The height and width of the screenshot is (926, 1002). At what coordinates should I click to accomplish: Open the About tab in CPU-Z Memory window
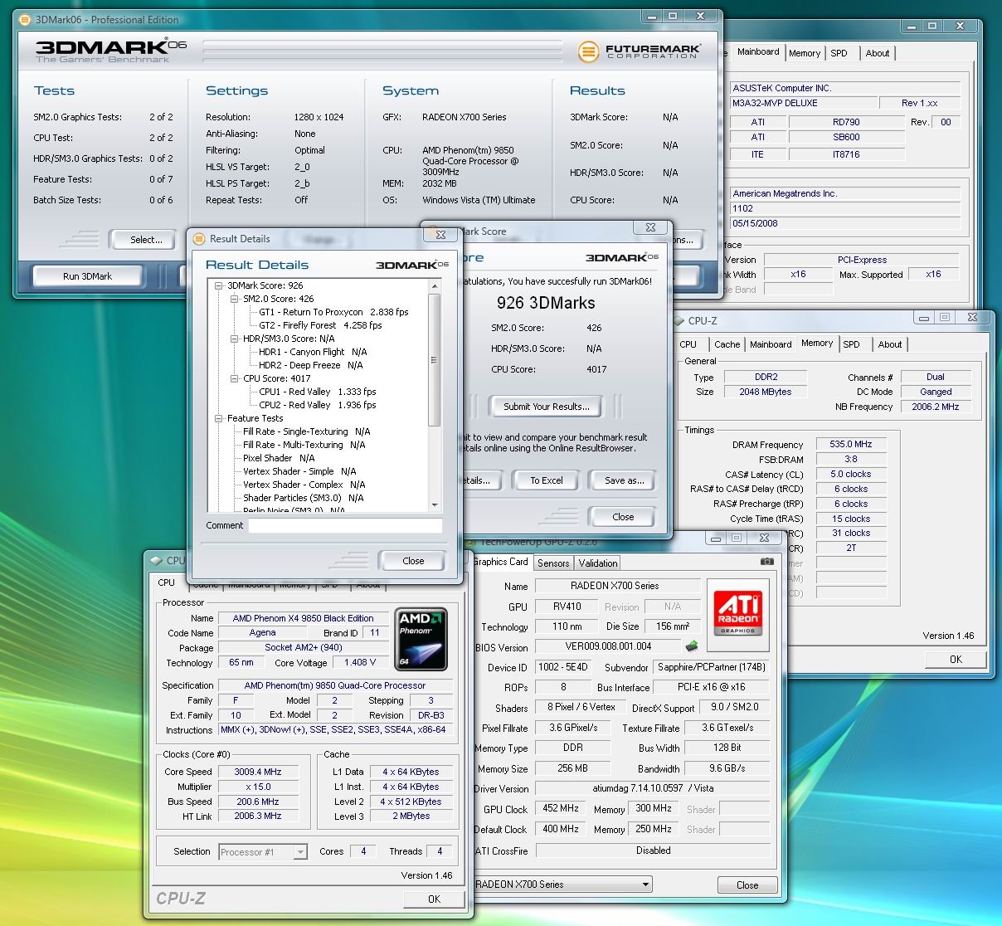coord(890,344)
